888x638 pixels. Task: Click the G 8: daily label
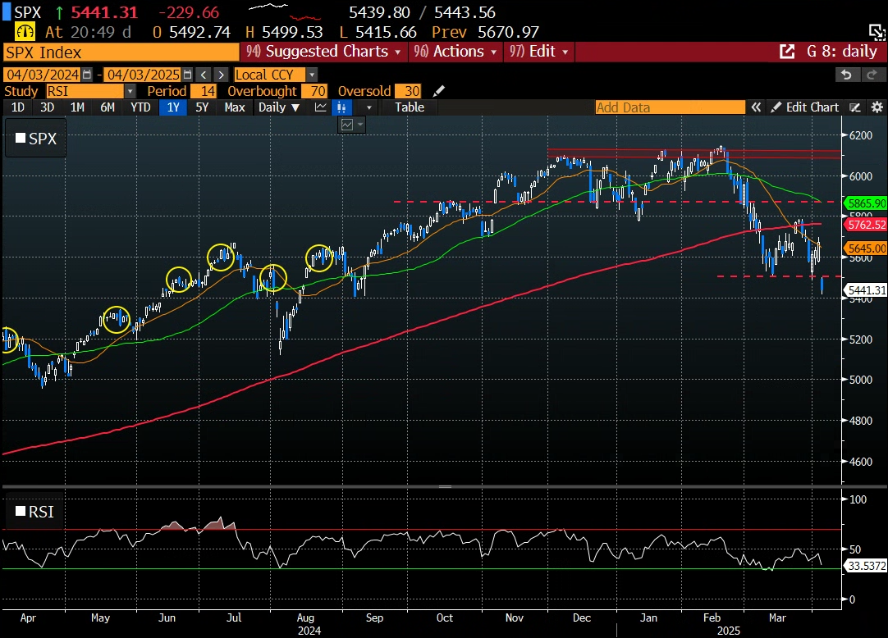pos(841,52)
